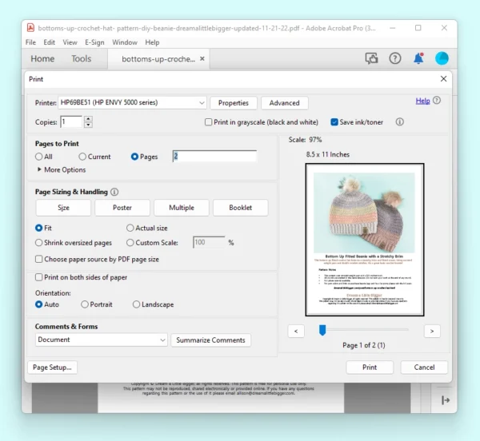This screenshot has width=480, height=441.
Task: Close the bottoms-up-croche document tab
Action: (x=202, y=58)
